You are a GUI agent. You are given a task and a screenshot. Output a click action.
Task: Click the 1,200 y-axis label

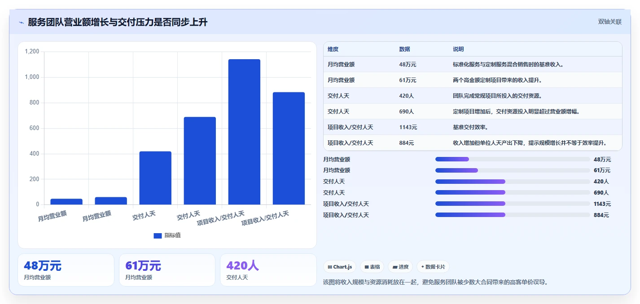32,52
